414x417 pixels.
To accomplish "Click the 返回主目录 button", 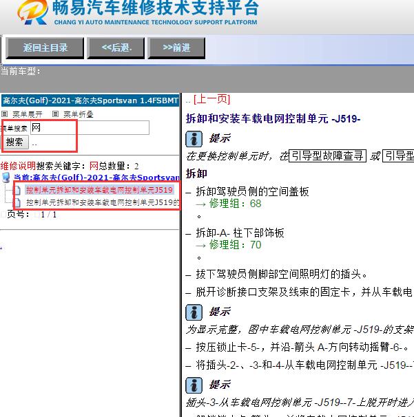I will 45,48.
